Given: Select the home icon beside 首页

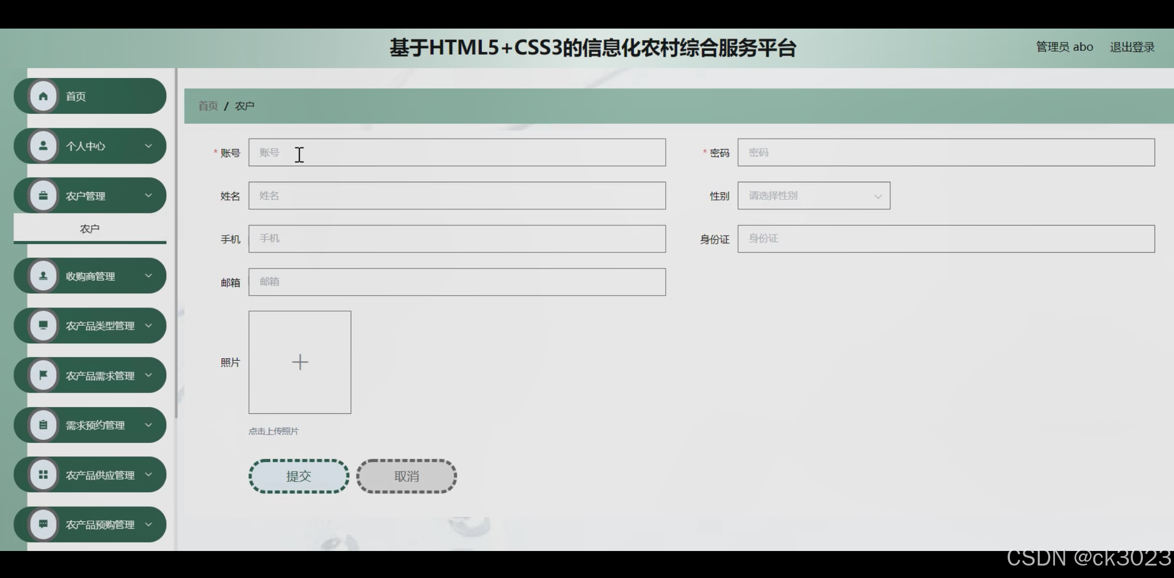Looking at the screenshot, I should [x=44, y=96].
